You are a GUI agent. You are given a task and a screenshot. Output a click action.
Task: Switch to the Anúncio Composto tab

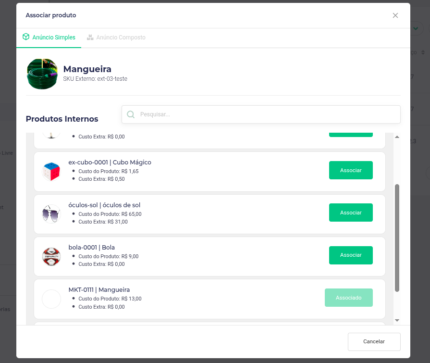116,38
